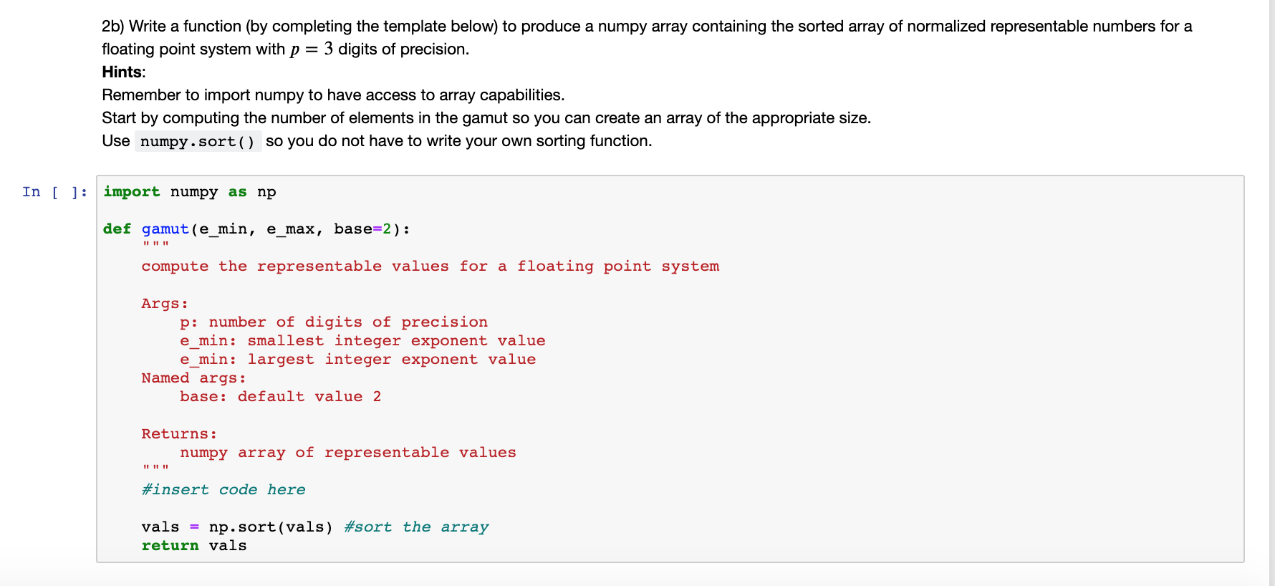Click the 'import numpy as np' line
1275x586 pixels.
click(x=190, y=192)
